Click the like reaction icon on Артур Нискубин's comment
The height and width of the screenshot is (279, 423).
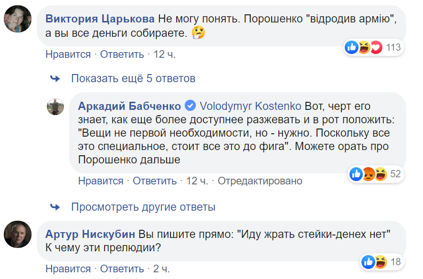(368, 262)
